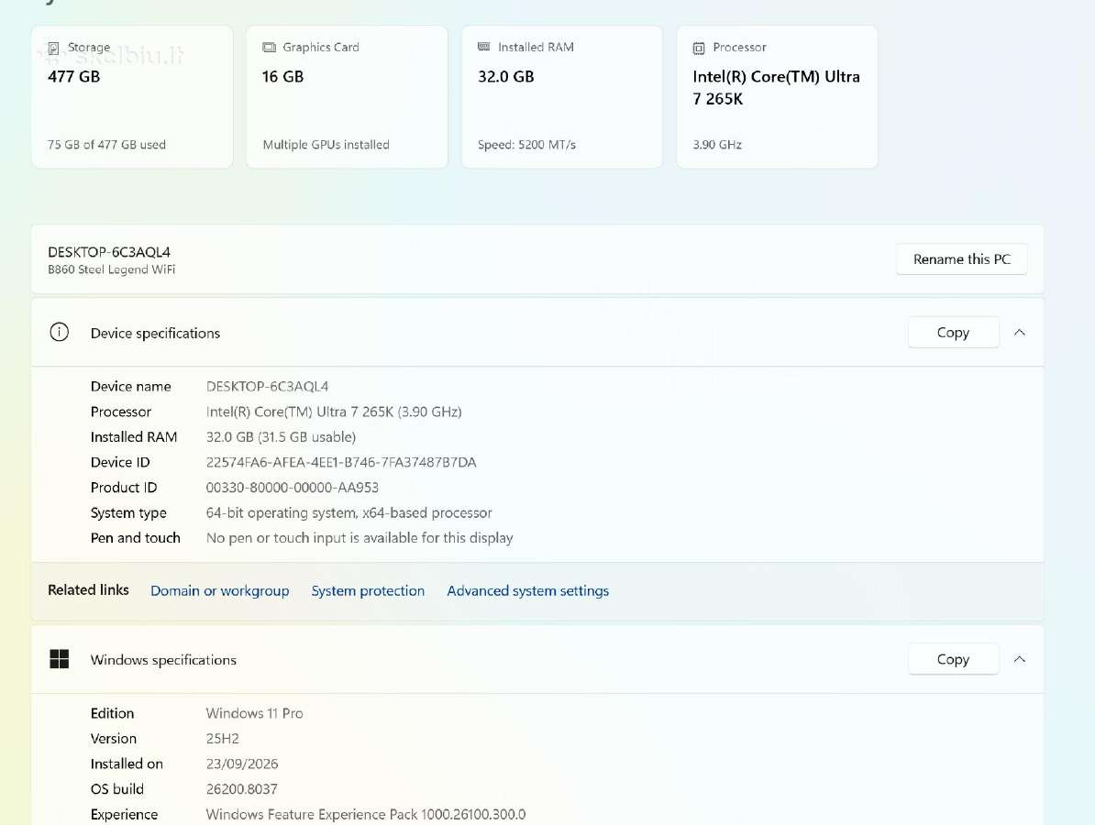Image resolution: width=1095 pixels, height=825 pixels.
Task: Select the Device ID value 22574FA6-AFEA-4EE1
Action: [x=341, y=462]
